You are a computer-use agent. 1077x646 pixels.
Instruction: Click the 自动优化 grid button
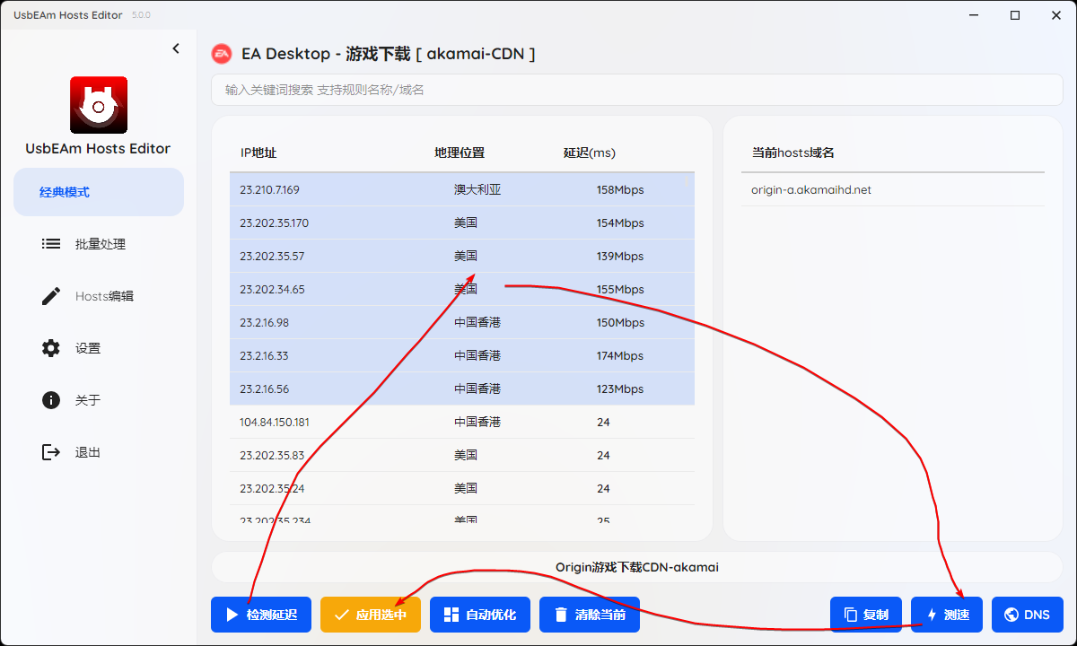tap(480, 615)
